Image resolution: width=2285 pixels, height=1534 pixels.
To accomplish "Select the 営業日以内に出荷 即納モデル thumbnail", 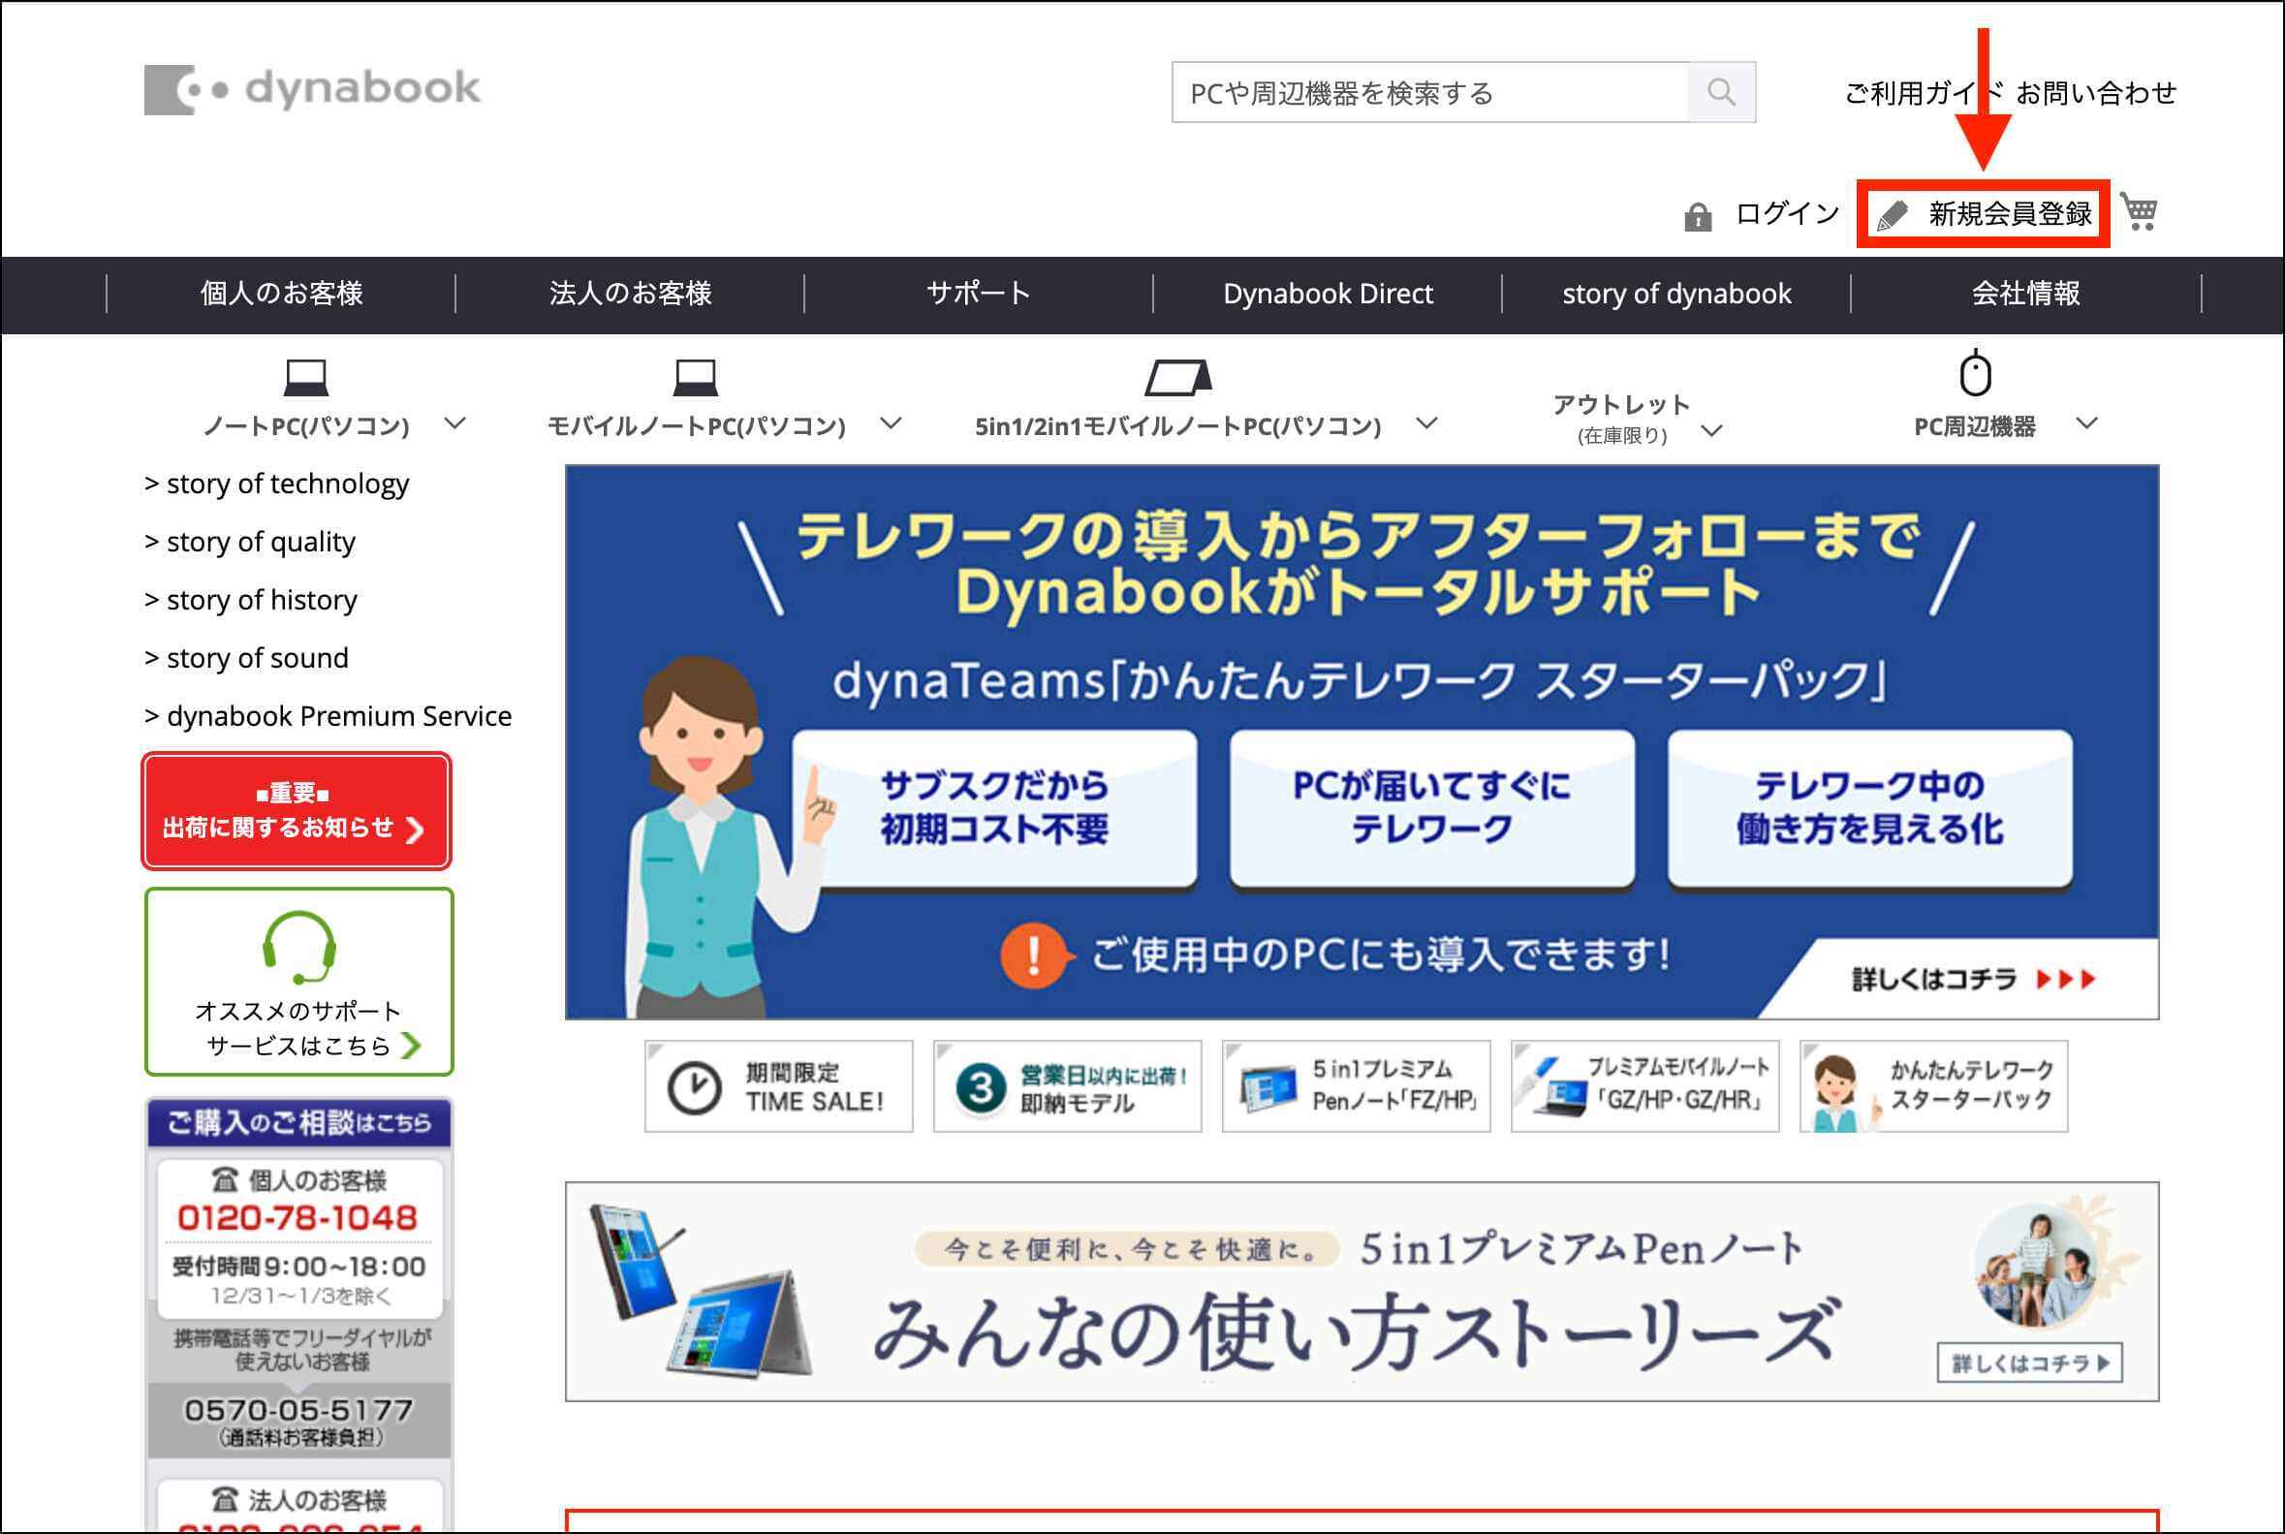I will tap(1067, 1086).
